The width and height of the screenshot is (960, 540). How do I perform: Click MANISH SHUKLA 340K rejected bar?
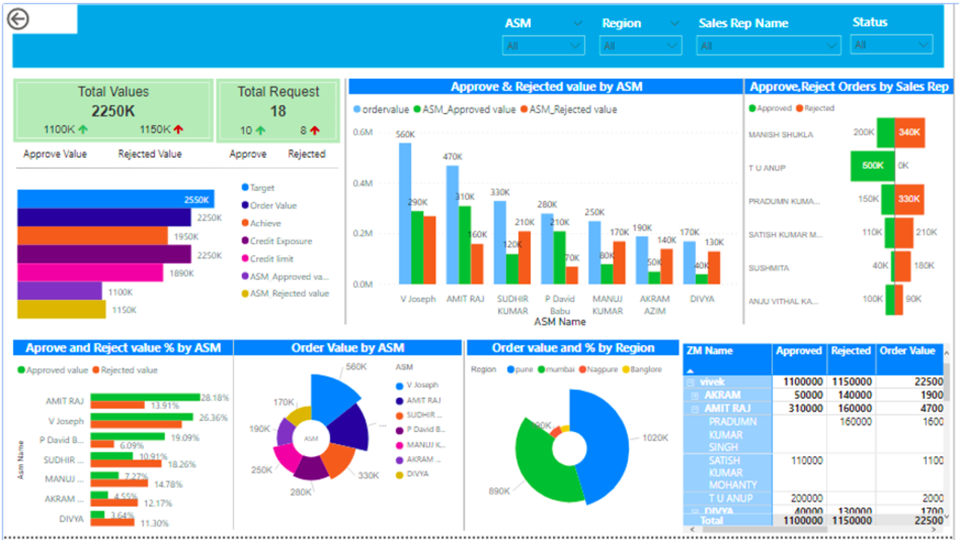click(x=910, y=133)
